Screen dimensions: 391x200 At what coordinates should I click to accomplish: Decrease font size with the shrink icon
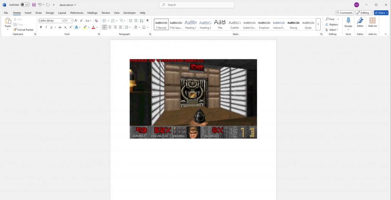coord(81,21)
